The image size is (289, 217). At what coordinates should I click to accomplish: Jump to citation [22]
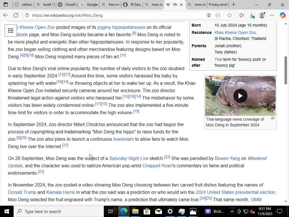click(167, 157)
